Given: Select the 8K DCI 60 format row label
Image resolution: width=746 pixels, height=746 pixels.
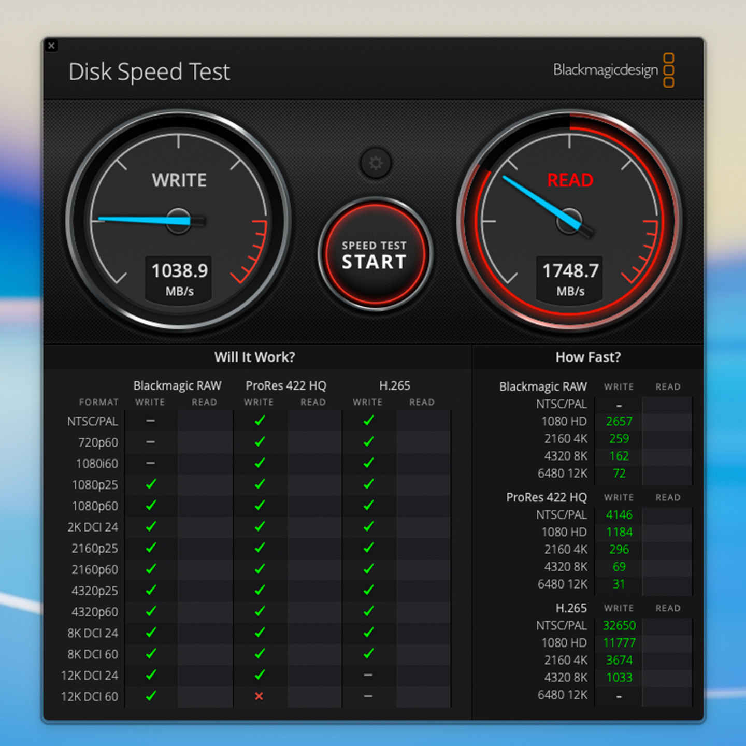Looking at the screenshot, I should point(93,654).
